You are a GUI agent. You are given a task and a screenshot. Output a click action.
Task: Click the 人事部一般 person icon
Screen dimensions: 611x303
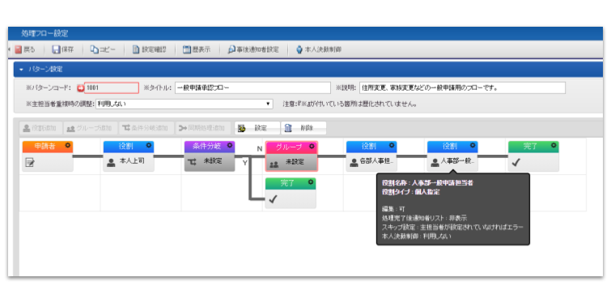click(435, 163)
